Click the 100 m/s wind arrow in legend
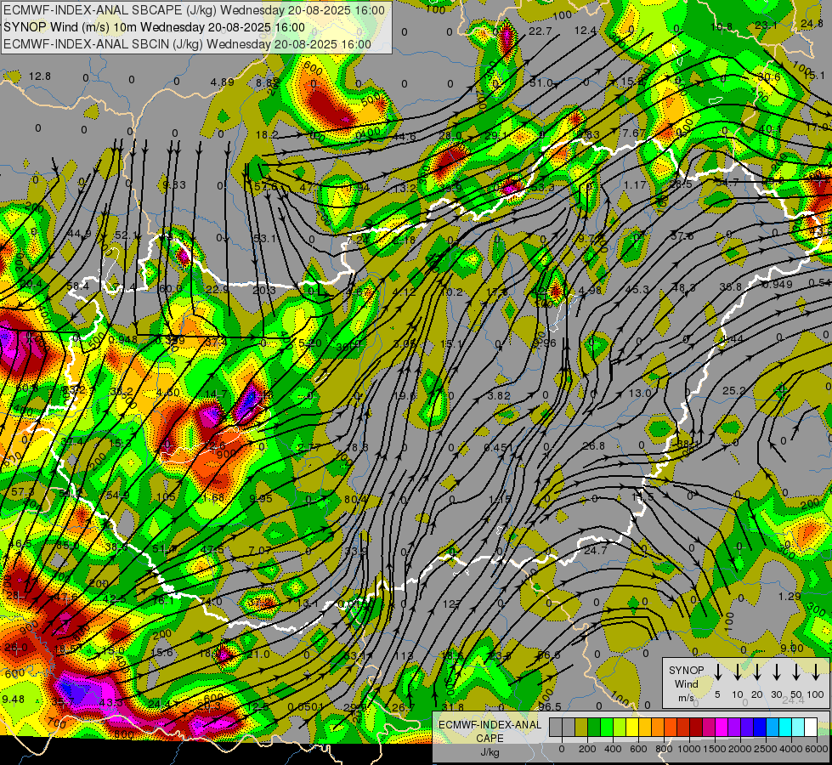 (816, 672)
